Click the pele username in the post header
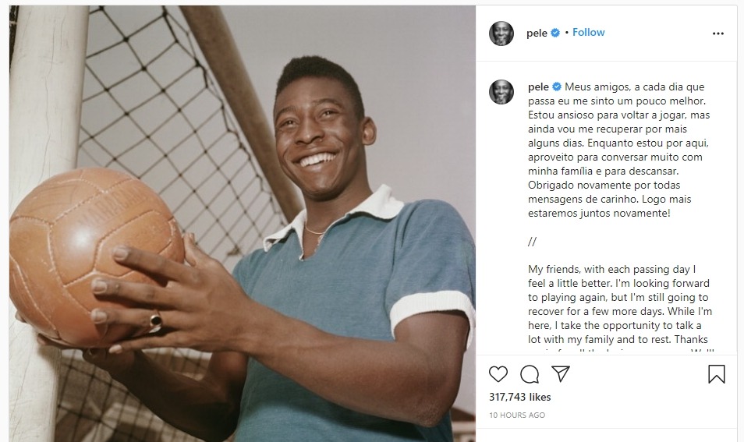Viewport: 744px width, 442px height. tap(537, 33)
